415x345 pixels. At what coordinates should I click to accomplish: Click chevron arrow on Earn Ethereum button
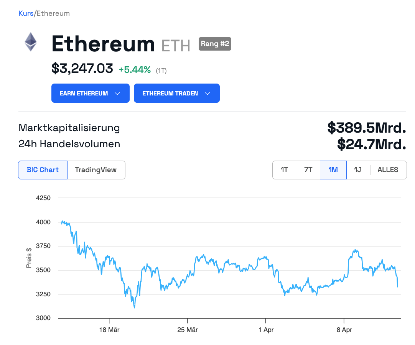point(117,94)
